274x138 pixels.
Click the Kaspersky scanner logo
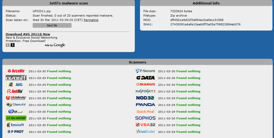145,91
